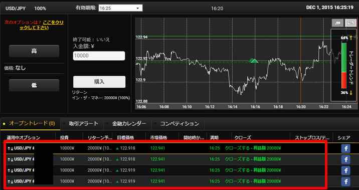
Task: Switch to コンペティション tab
Action: pos(179,124)
